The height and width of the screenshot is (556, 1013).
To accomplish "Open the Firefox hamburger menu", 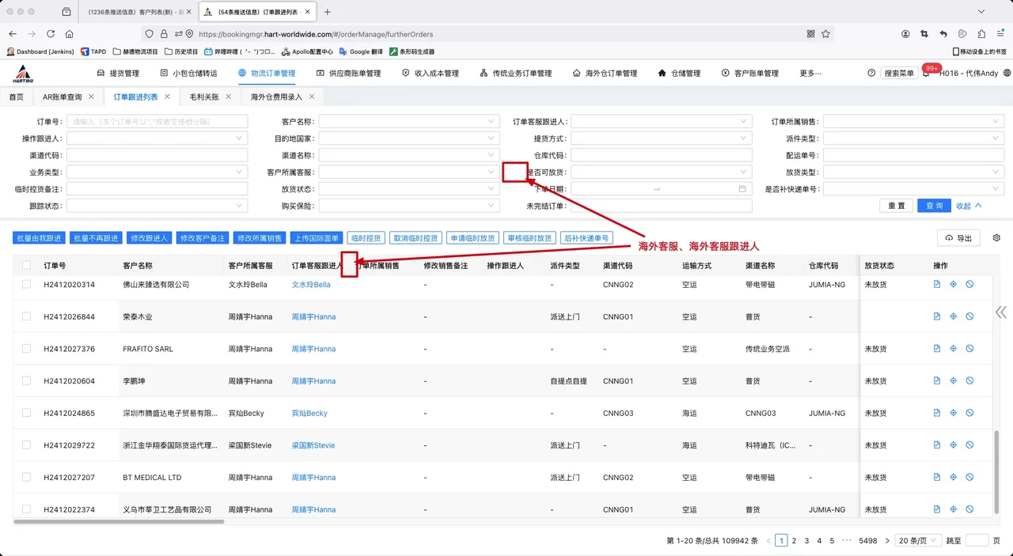I will [1000, 34].
